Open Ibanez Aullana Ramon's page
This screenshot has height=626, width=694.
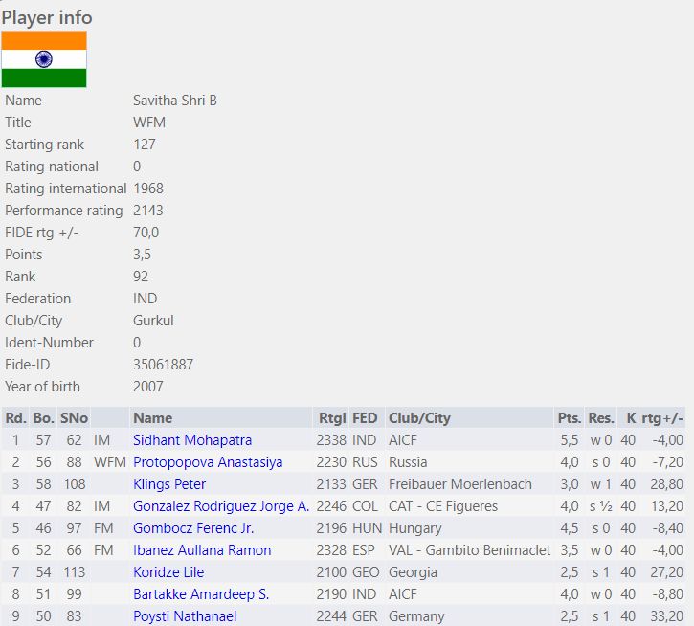pyautogui.click(x=202, y=550)
